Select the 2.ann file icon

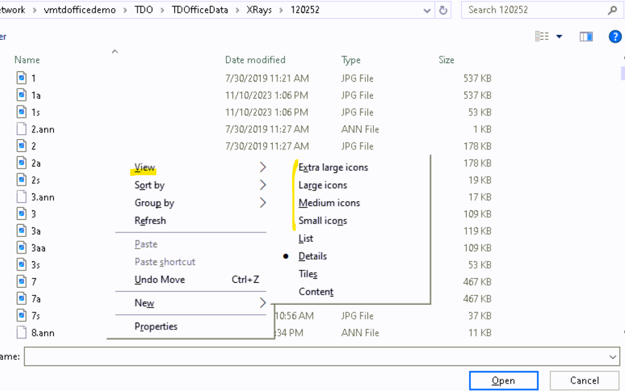[21, 129]
